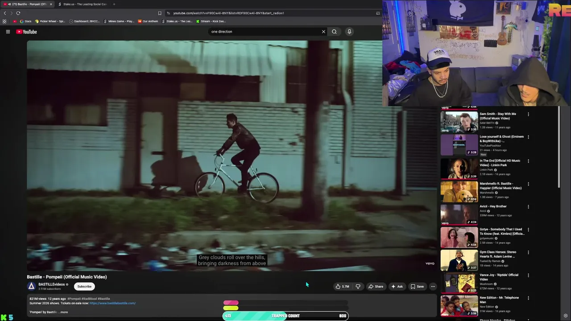The width and height of the screenshot is (571, 321).
Task: Close the Bastille - Pompeii tab
Action: 51,4
